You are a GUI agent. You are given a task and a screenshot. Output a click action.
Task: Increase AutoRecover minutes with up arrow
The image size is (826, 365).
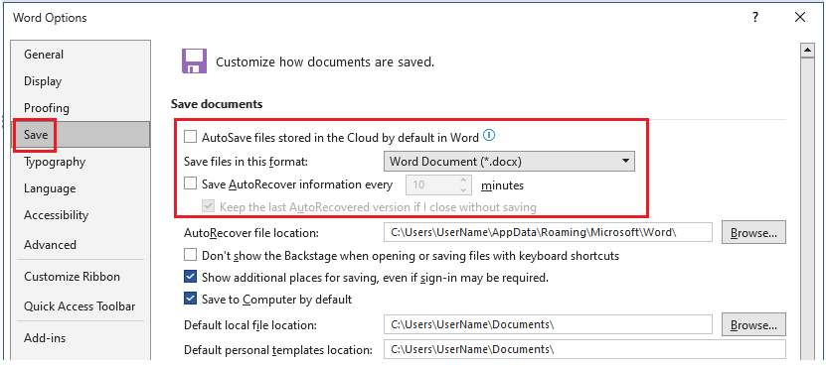463,181
